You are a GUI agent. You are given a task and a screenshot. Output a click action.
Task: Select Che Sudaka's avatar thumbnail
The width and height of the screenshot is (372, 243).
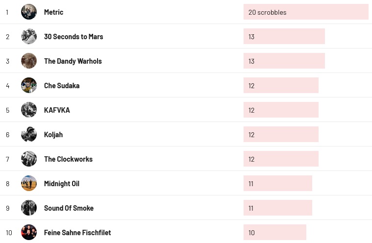[29, 85]
